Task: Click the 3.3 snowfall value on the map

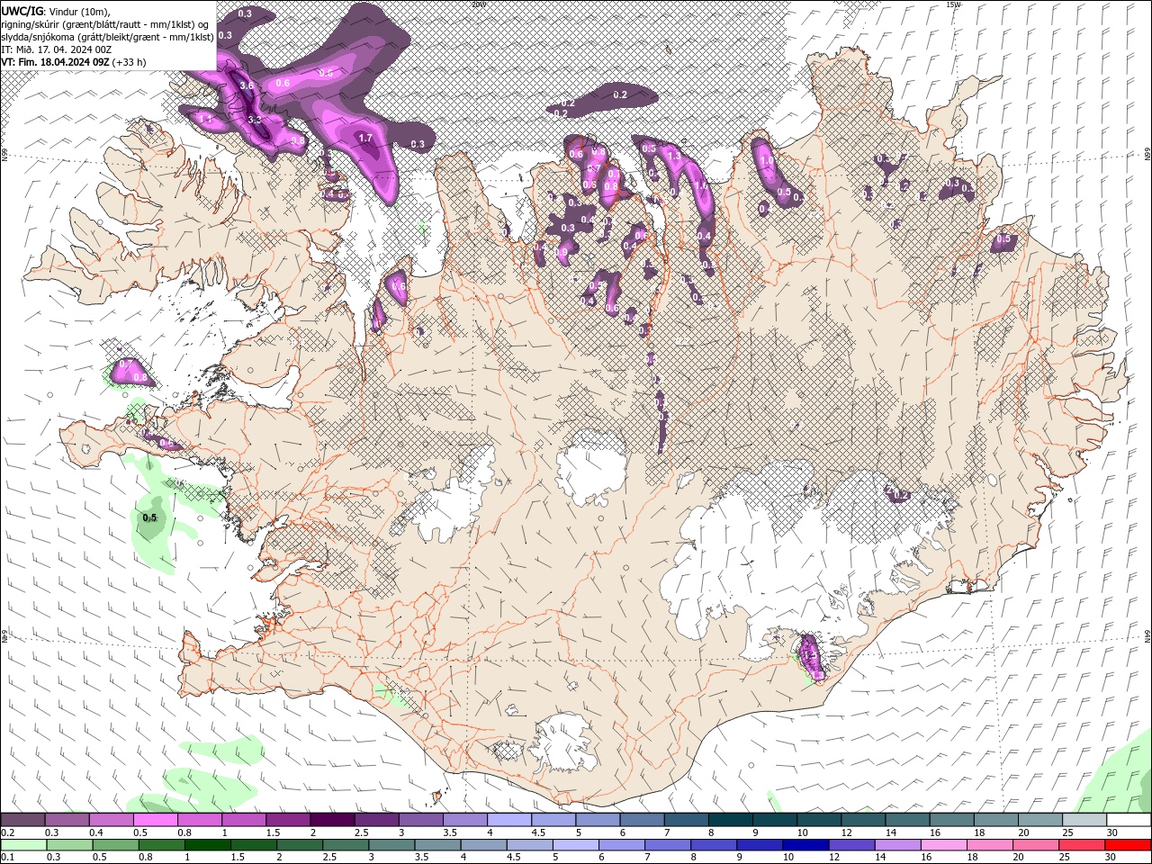Action: point(254,120)
